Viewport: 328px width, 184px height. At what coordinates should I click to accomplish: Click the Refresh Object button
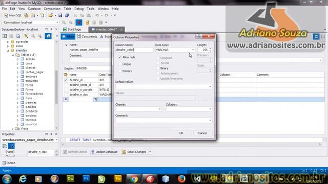pyautogui.click(x=75, y=152)
